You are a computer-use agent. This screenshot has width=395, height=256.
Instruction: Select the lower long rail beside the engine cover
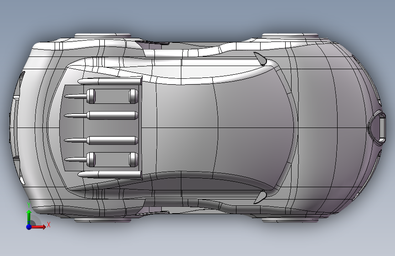coord(110,174)
